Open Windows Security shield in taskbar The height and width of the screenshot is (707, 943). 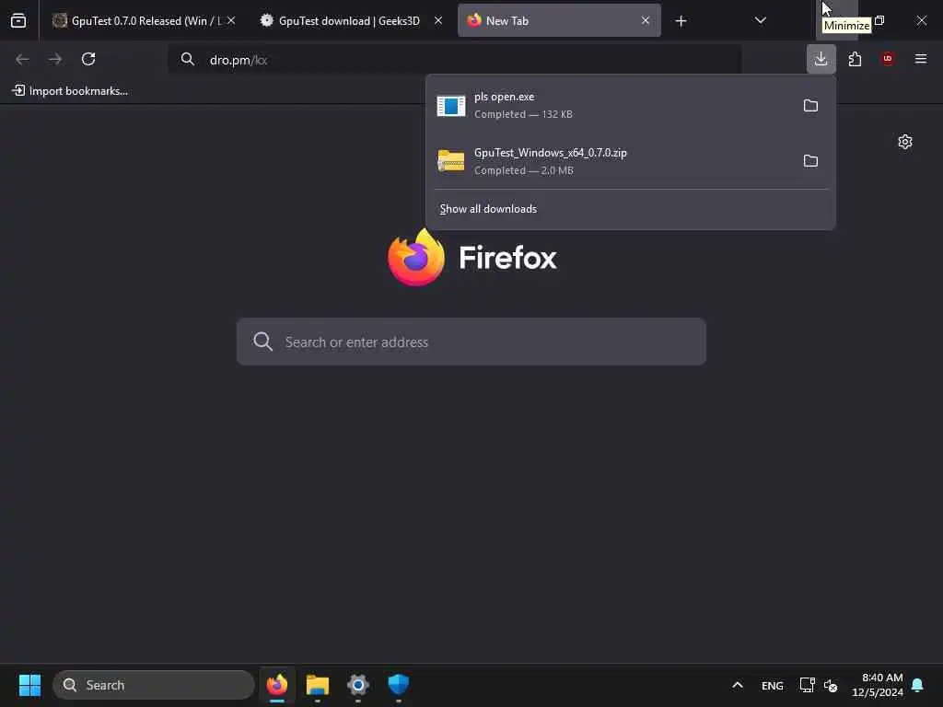(x=398, y=685)
